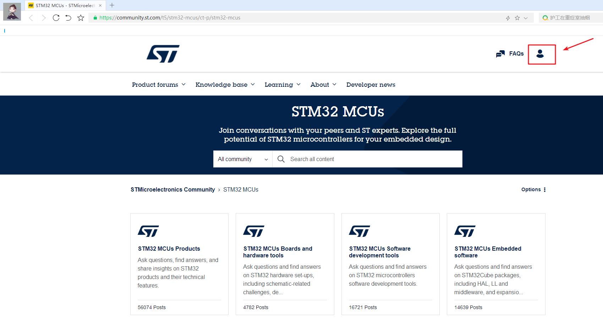Click the STM32 MCUs Products card description
The image size is (603, 319).
(178, 273)
